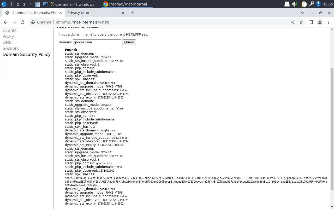Image resolution: width=334 pixels, height=209 pixels.
Task: Open the profile avatar menu
Action: [x=320, y=22]
